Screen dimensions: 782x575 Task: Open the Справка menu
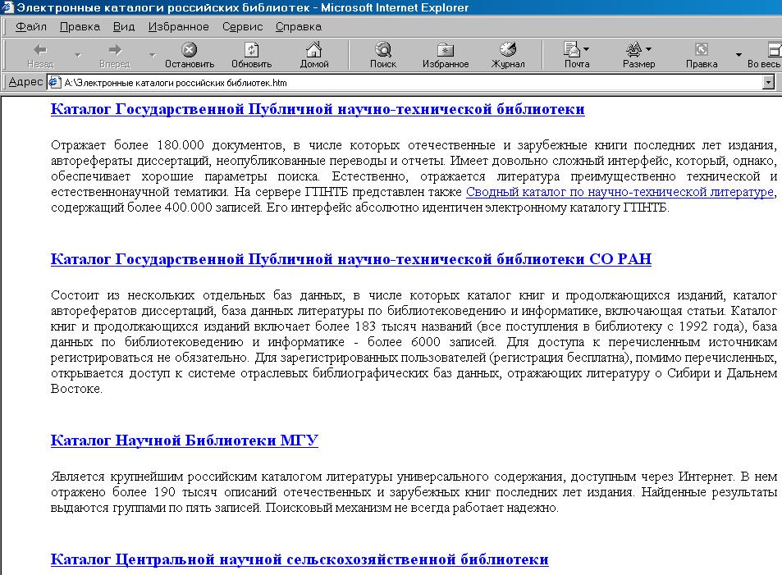(298, 26)
